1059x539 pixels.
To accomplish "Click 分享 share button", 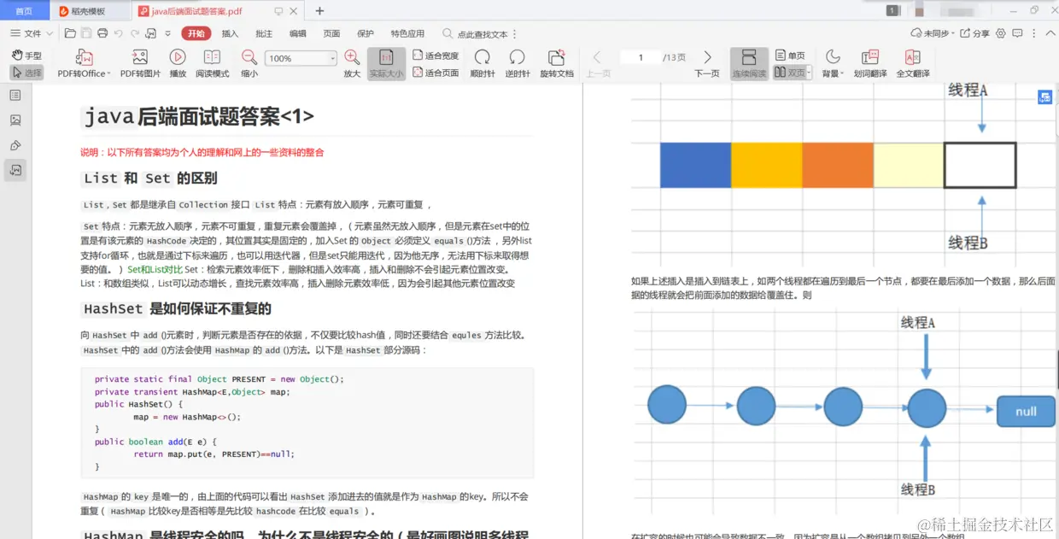I will (974, 33).
